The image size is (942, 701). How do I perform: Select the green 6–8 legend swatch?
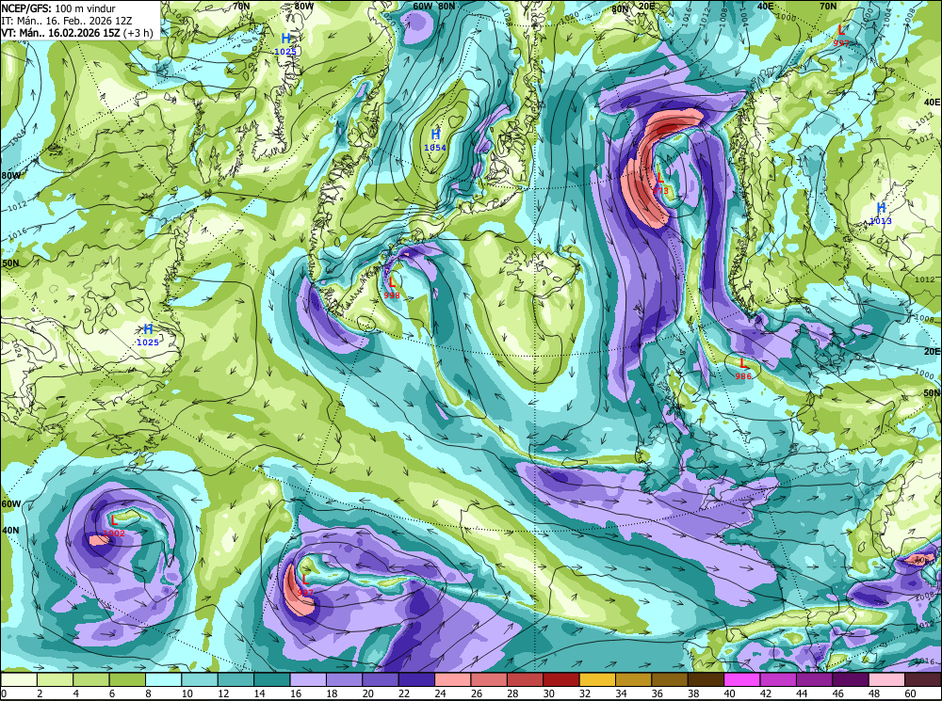[127, 679]
